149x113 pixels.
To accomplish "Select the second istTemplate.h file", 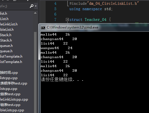I will click(x=11, y=62).
